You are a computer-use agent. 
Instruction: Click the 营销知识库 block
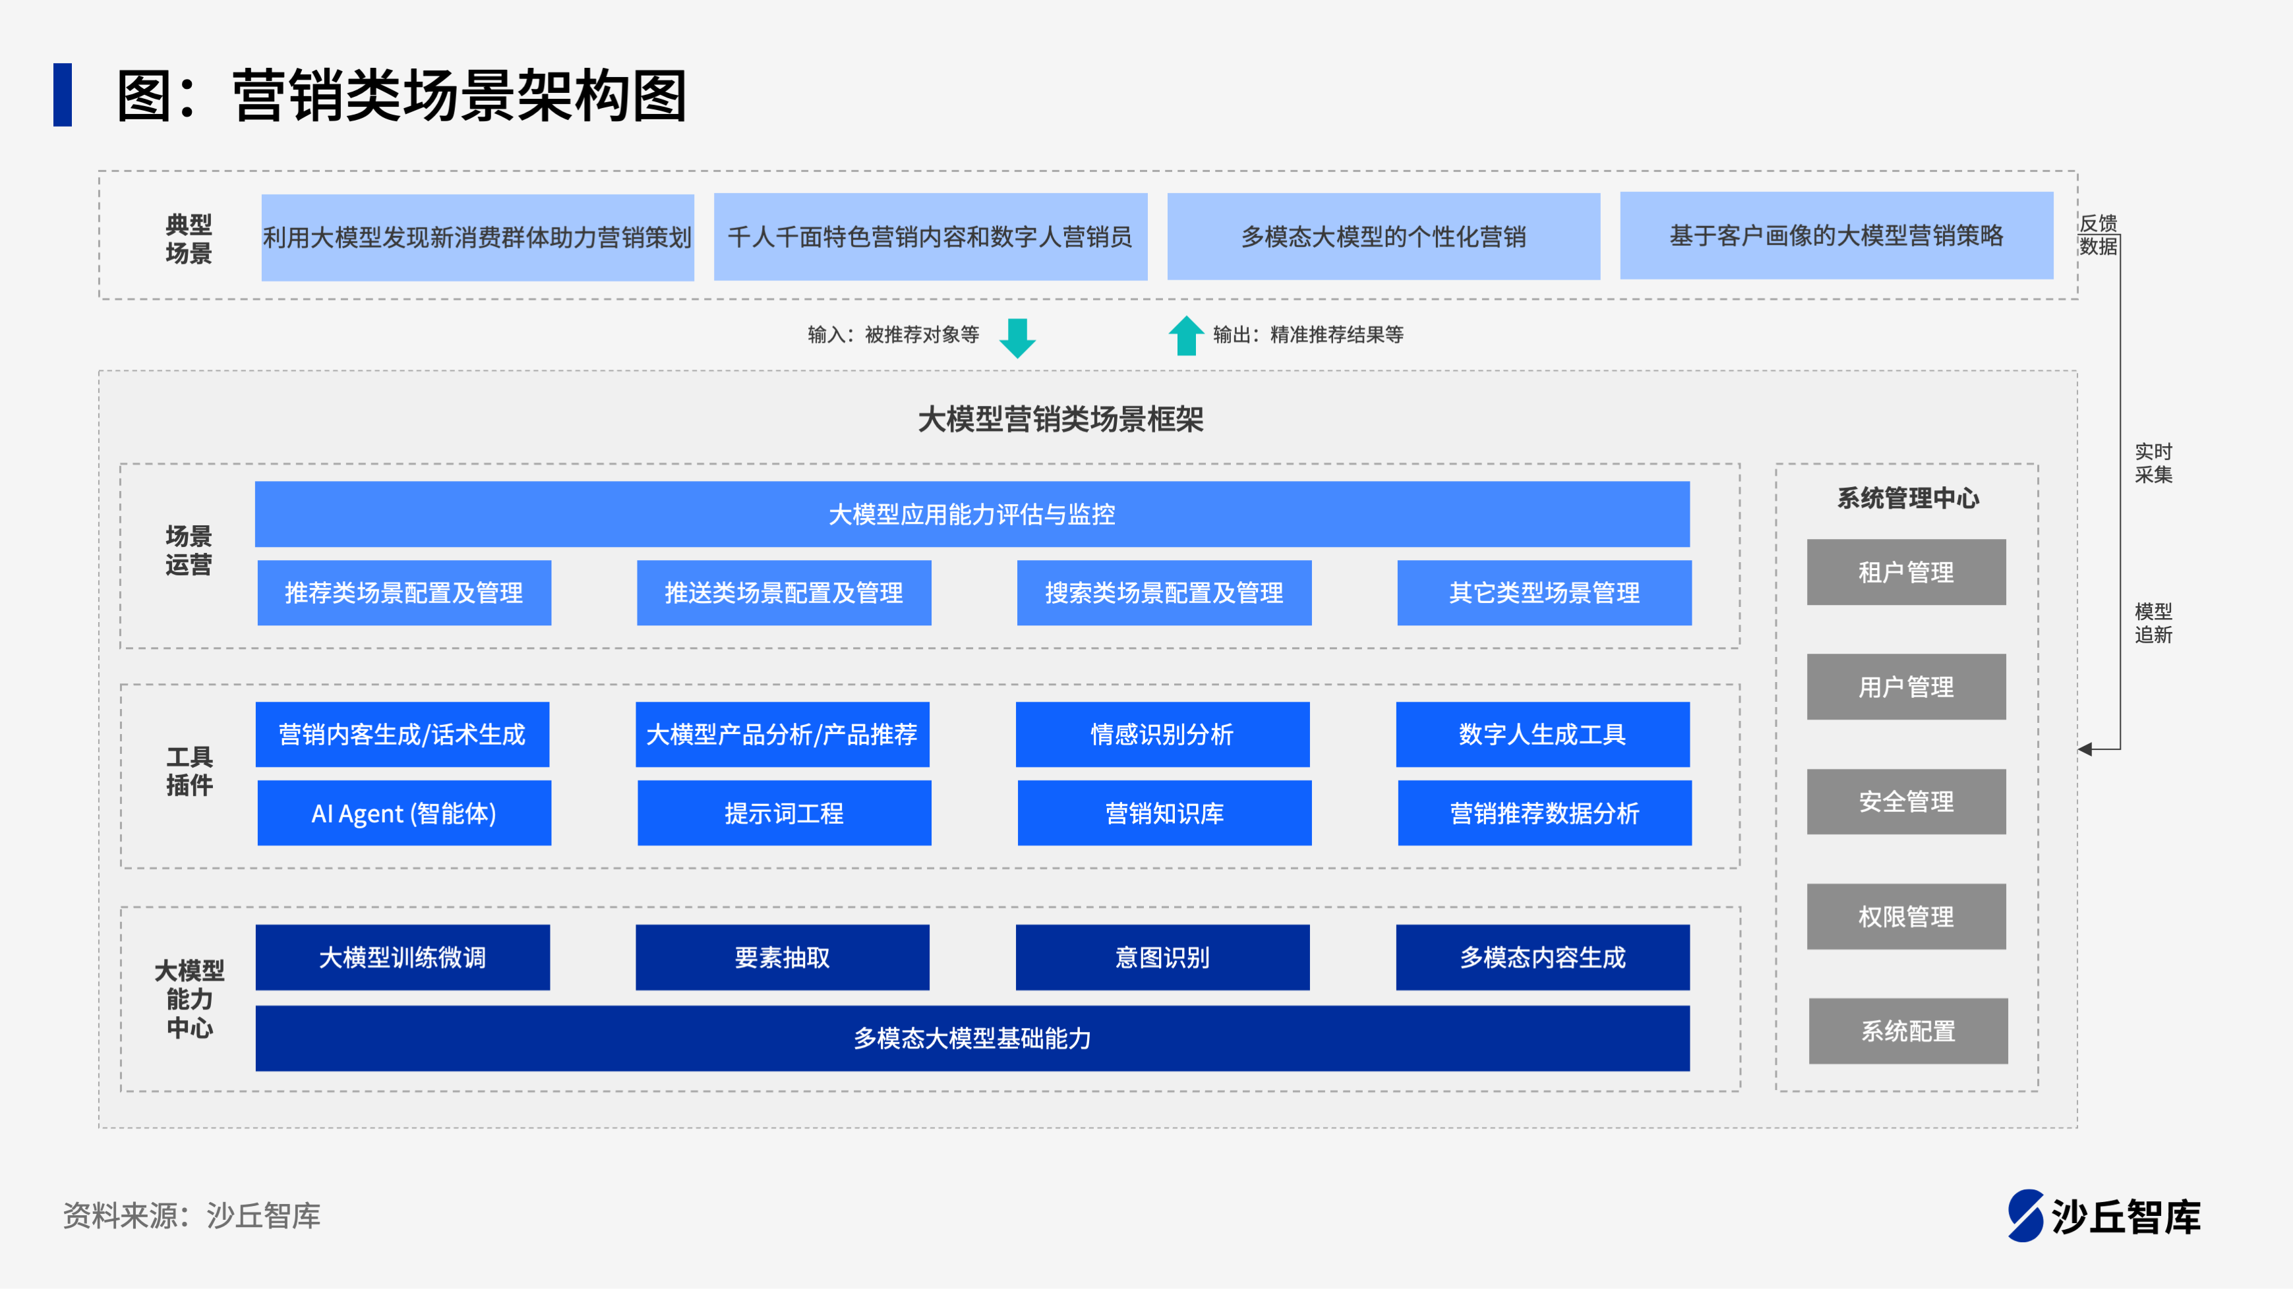click(1164, 813)
